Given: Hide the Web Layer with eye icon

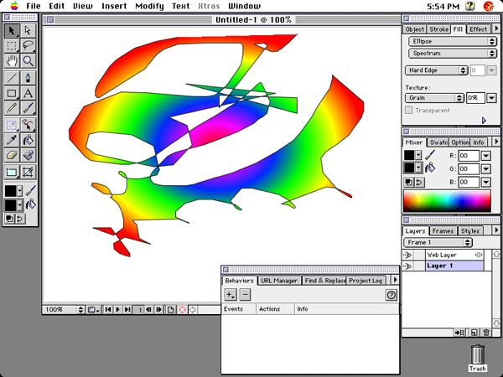Looking at the screenshot, I should pyautogui.click(x=407, y=254).
